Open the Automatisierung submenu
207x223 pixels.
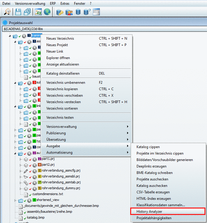point(86,152)
